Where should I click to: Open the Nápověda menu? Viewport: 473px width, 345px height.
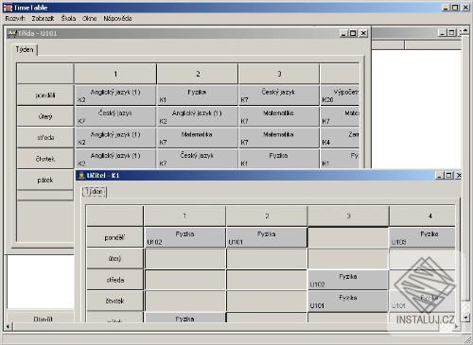pyautogui.click(x=117, y=19)
